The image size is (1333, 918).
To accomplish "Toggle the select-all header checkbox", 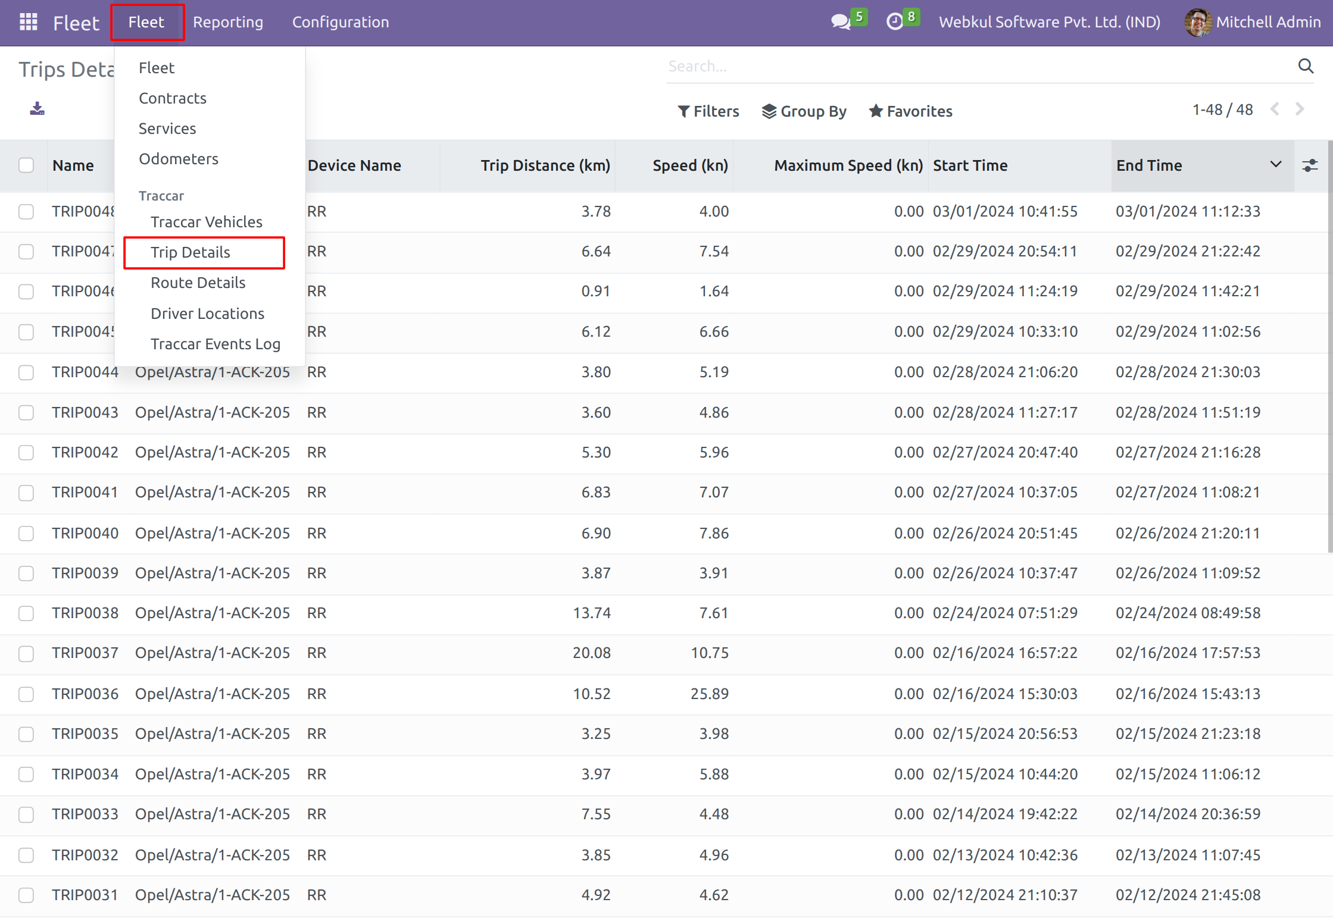I will pyautogui.click(x=26, y=165).
